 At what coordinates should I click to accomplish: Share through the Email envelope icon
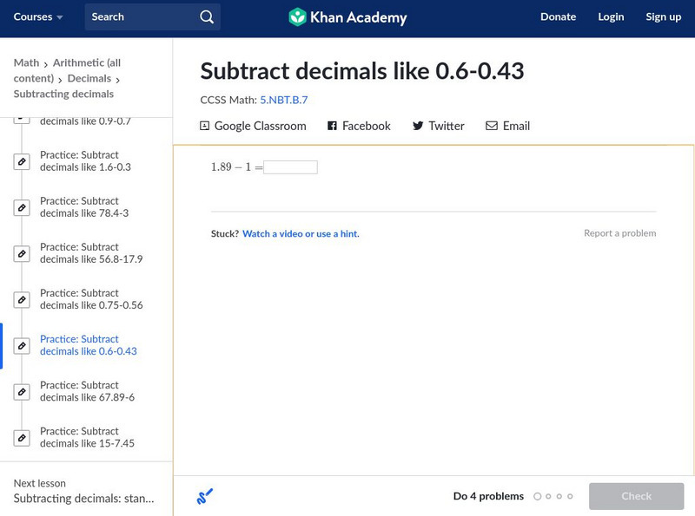point(492,126)
